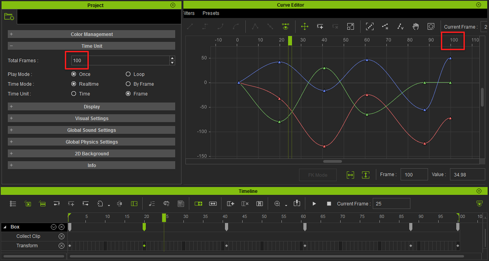Click the Curve Editor horizontal scrollbar

(x=332, y=161)
